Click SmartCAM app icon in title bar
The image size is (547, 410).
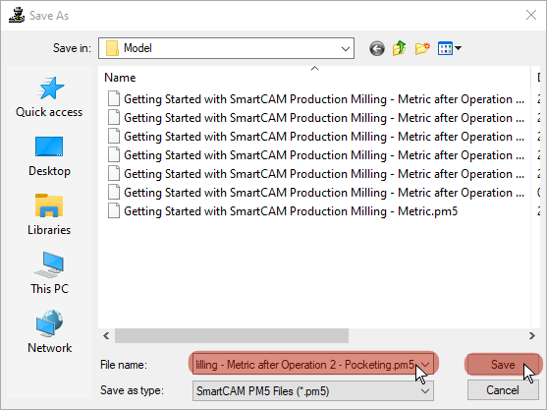tap(17, 16)
